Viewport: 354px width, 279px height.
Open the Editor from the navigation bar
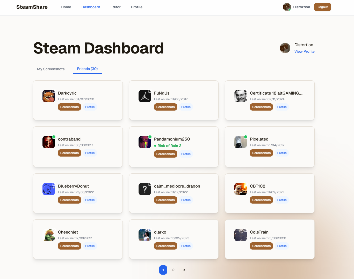point(115,7)
